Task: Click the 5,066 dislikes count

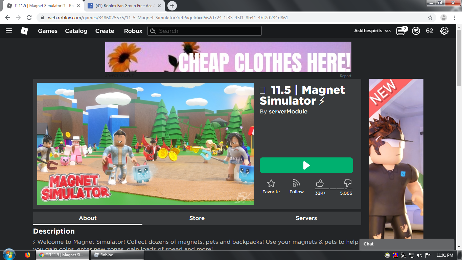Action: tap(346, 193)
